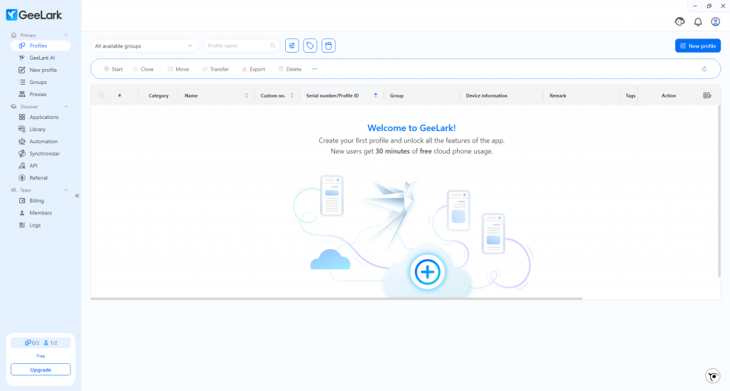730x391 pixels.
Task: Open Members in sidebar
Action: click(41, 213)
